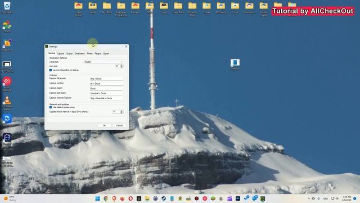360x203 pixels.
Task: Select the Cloud desktop folder
Action: (x=235, y=8)
